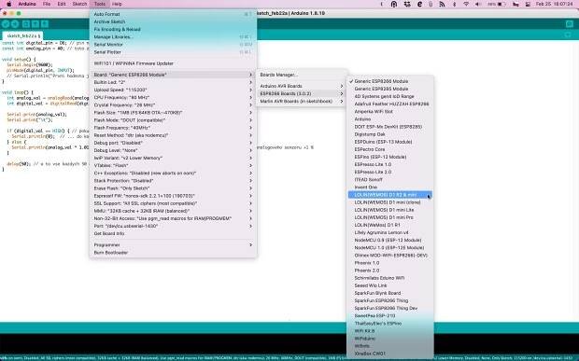
Task: Expand the Port submenu
Action: click(x=173, y=226)
